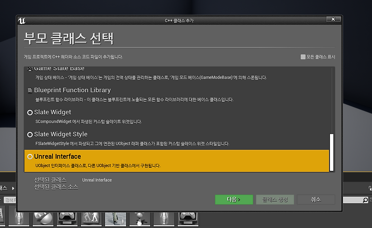This screenshot has height=228, width=372.
Task: Click the 'SCompoundWidget' description under Slate Widget
Action: (88, 122)
